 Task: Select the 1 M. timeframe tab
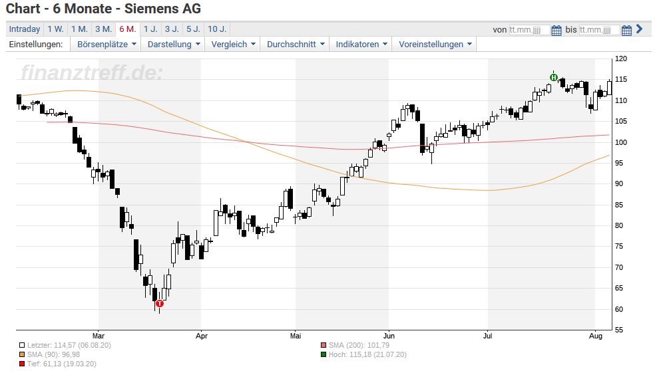coord(79,29)
